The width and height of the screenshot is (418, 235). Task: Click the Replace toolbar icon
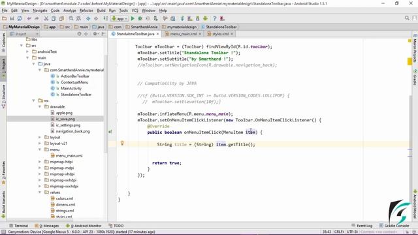(x=78, y=18)
